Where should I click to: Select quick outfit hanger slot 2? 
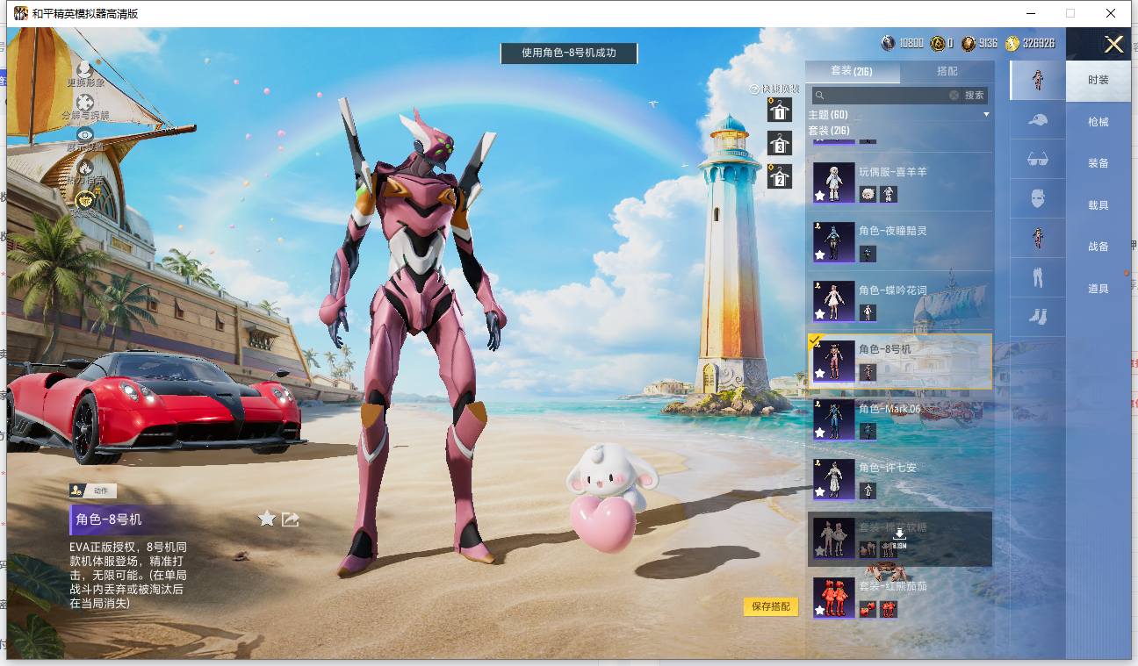(778, 176)
